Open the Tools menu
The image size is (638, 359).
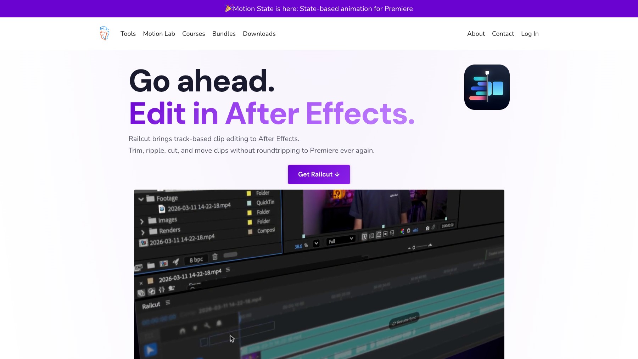[128, 34]
